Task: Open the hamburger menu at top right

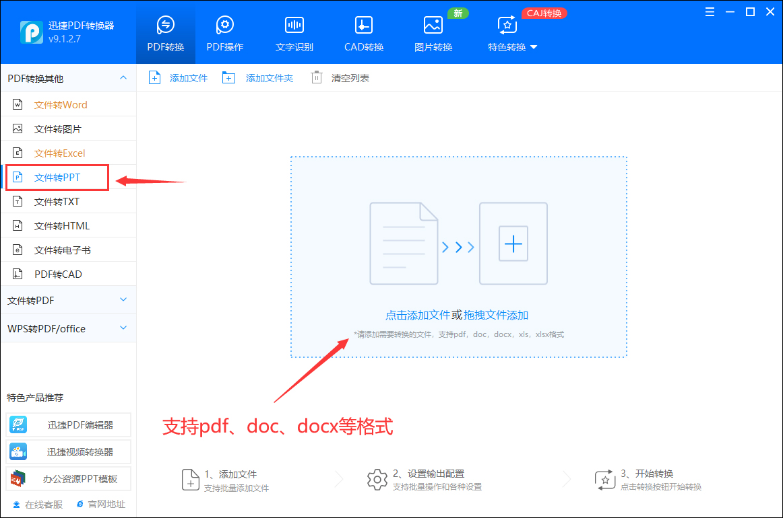Action: coord(709,11)
